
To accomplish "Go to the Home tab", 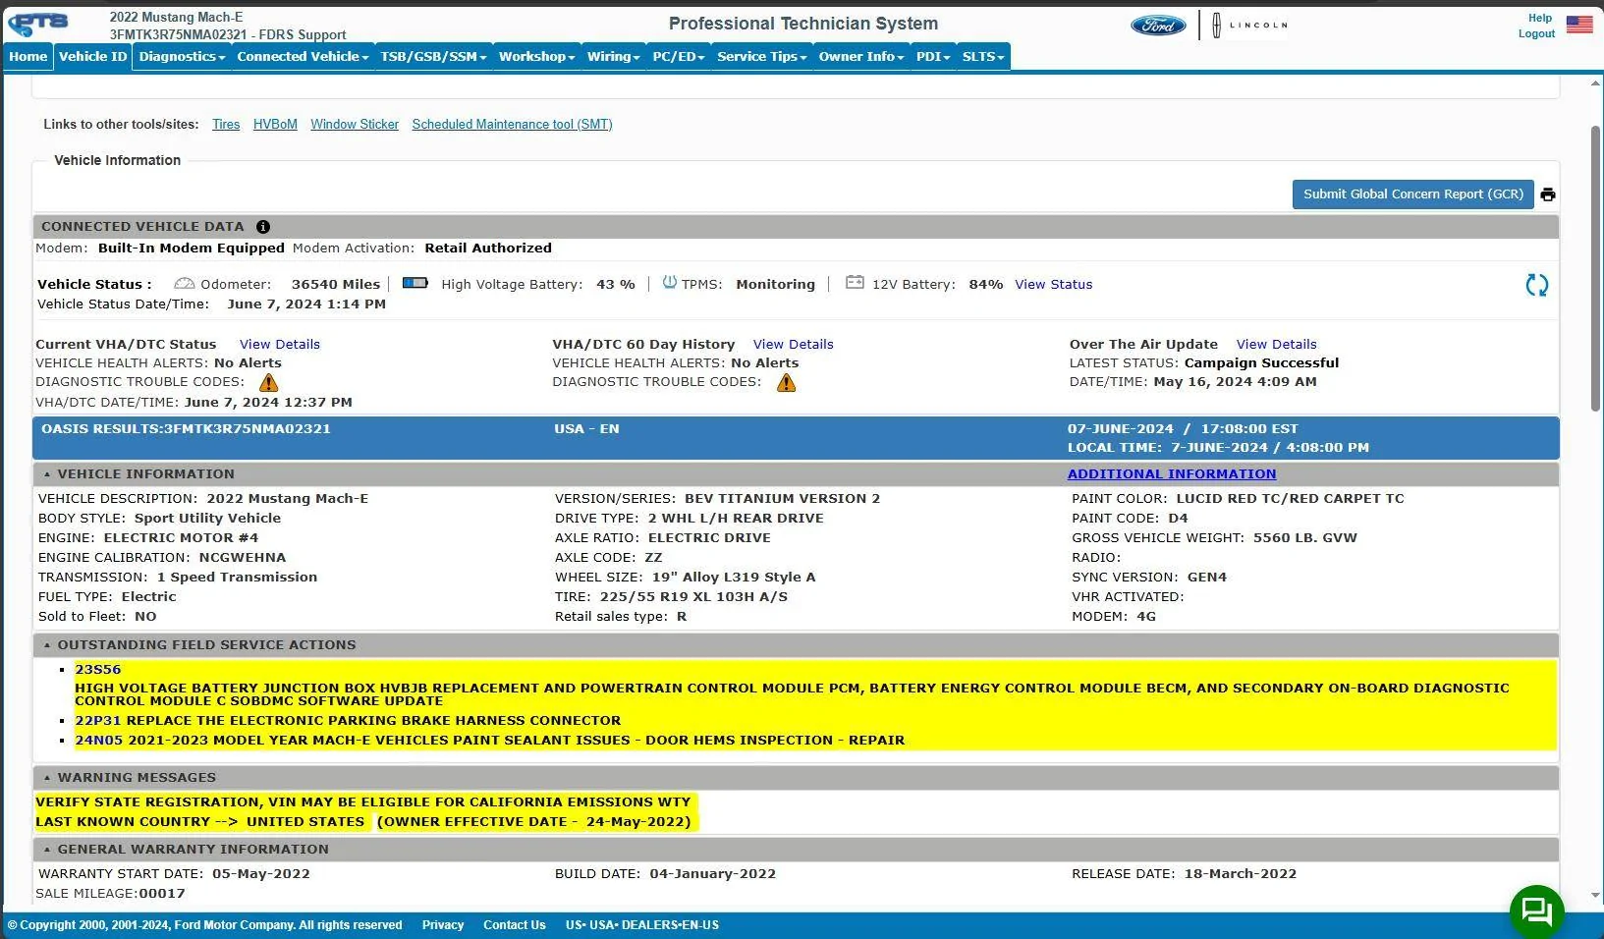I will coord(28,57).
